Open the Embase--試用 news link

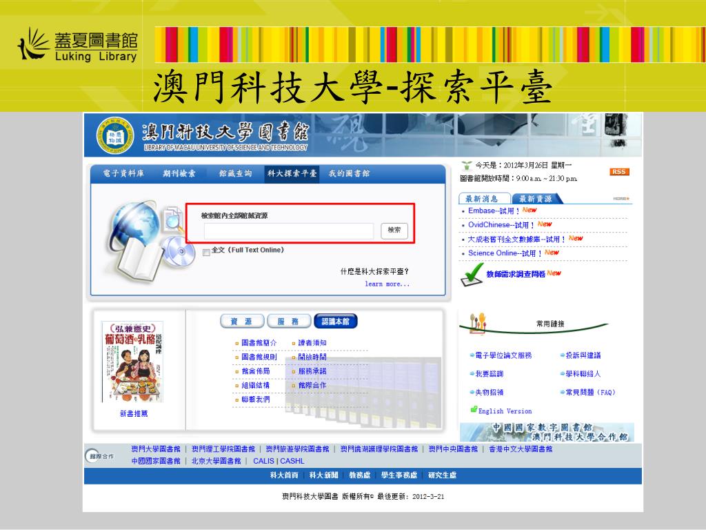(494, 211)
